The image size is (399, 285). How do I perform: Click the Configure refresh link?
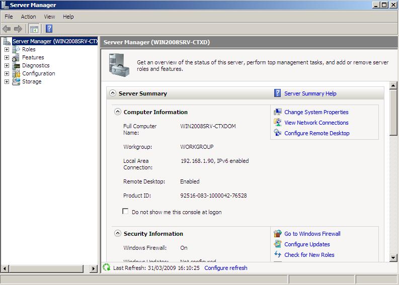tap(226, 268)
